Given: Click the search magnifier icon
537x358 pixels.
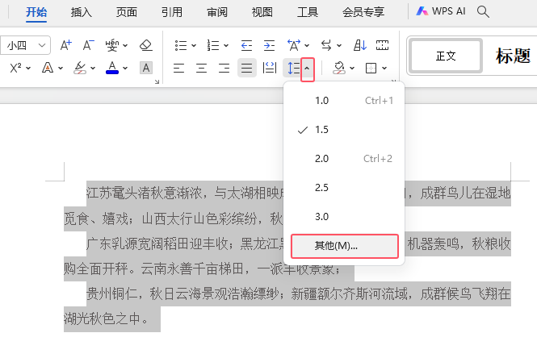Looking at the screenshot, I should pos(483,11).
